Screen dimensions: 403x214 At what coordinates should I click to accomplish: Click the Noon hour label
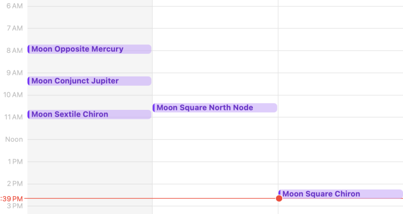[14, 139]
